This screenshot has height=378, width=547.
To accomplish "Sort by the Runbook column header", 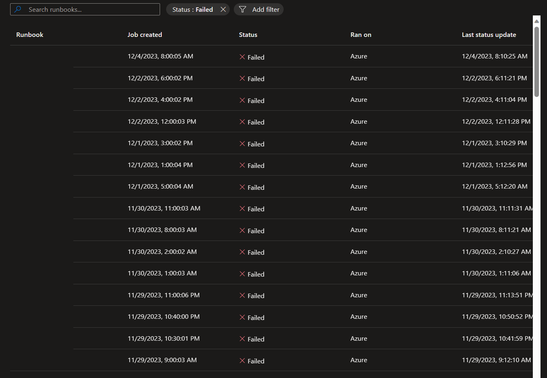I will pyautogui.click(x=30, y=35).
